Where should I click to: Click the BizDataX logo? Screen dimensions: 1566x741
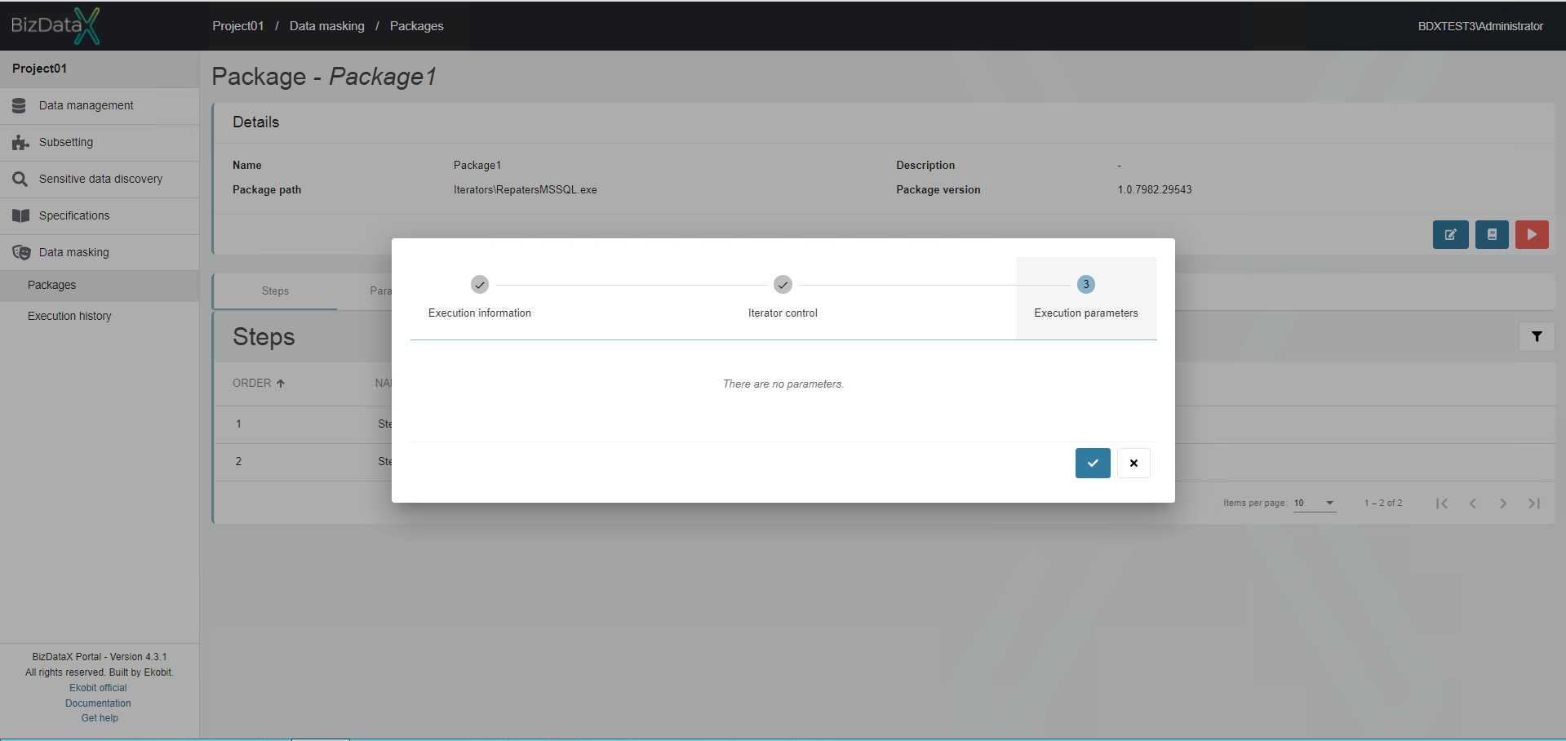click(x=55, y=25)
